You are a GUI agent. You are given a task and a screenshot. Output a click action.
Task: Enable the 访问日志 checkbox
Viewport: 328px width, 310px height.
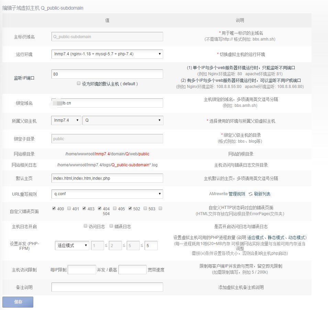coord(86,226)
